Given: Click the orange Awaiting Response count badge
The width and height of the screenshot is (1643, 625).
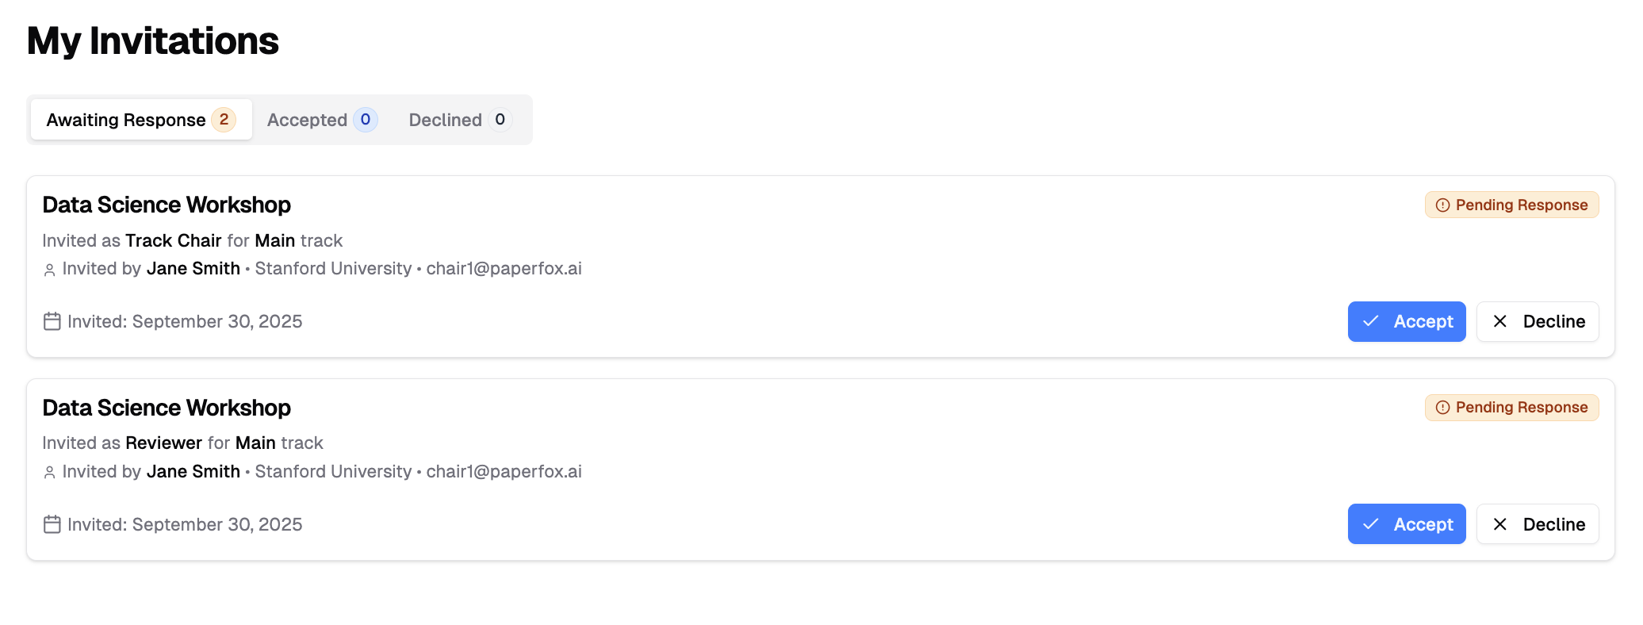Looking at the screenshot, I should tap(224, 120).
